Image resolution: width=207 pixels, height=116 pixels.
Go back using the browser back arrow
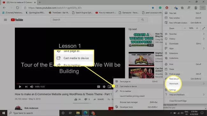tap(4, 8)
